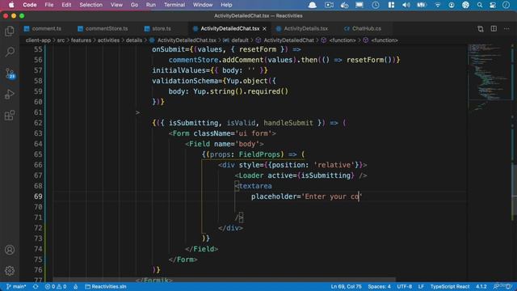
Task: Open the Code application menu
Action: point(30,5)
